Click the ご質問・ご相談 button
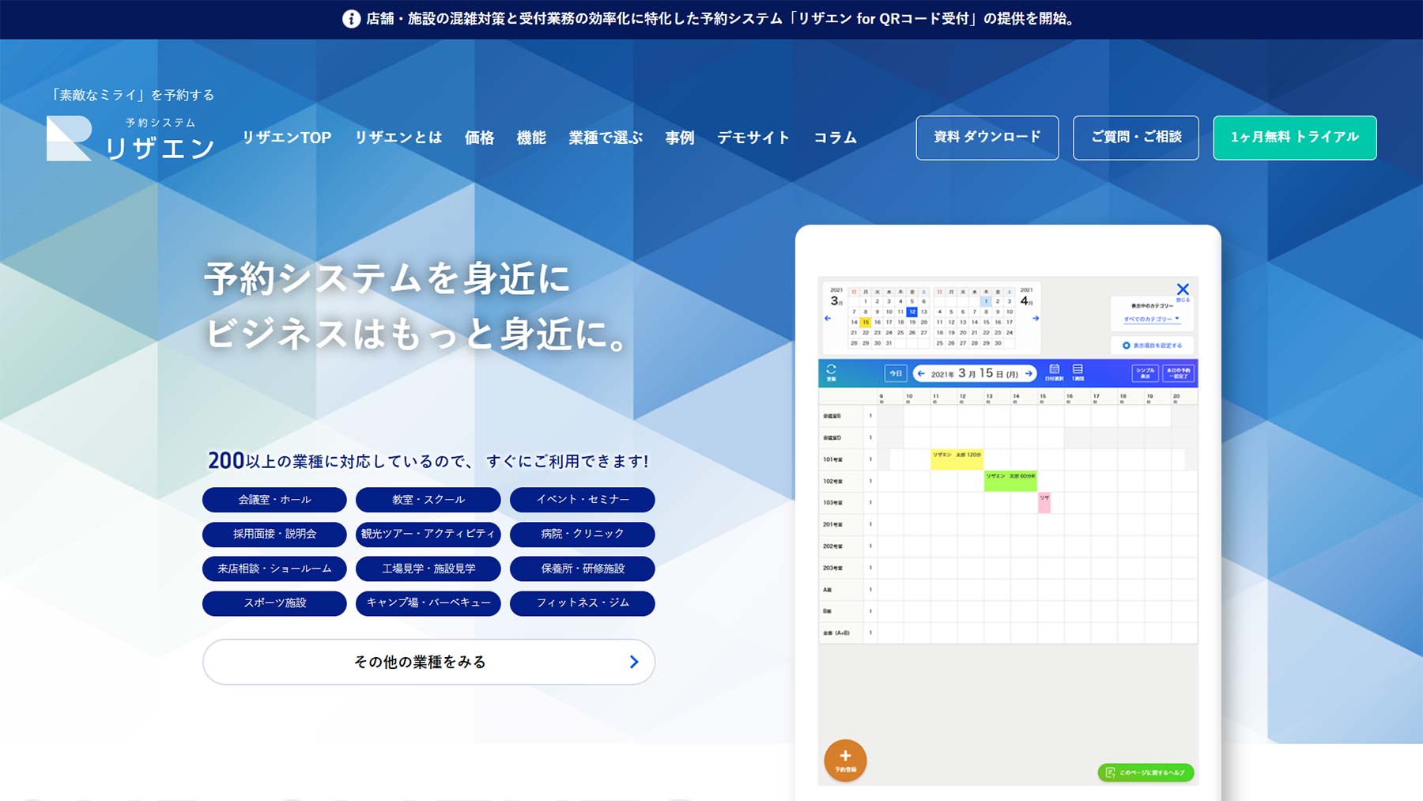The image size is (1423, 801). pyautogui.click(x=1136, y=138)
